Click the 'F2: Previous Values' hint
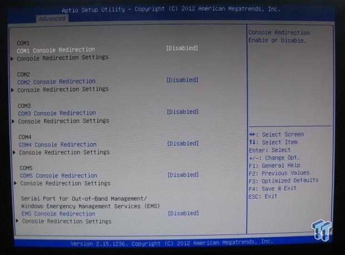Viewport: 345px width, 255px height. coord(279,173)
